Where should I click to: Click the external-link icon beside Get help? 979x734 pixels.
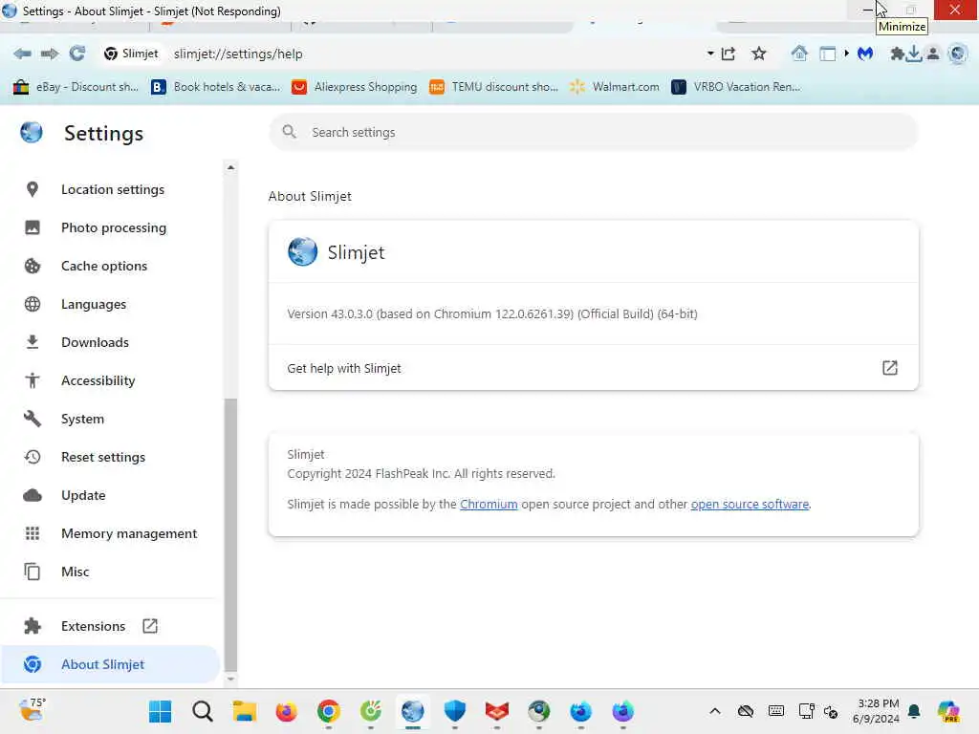pyautogui.click(x=890, y=368)
